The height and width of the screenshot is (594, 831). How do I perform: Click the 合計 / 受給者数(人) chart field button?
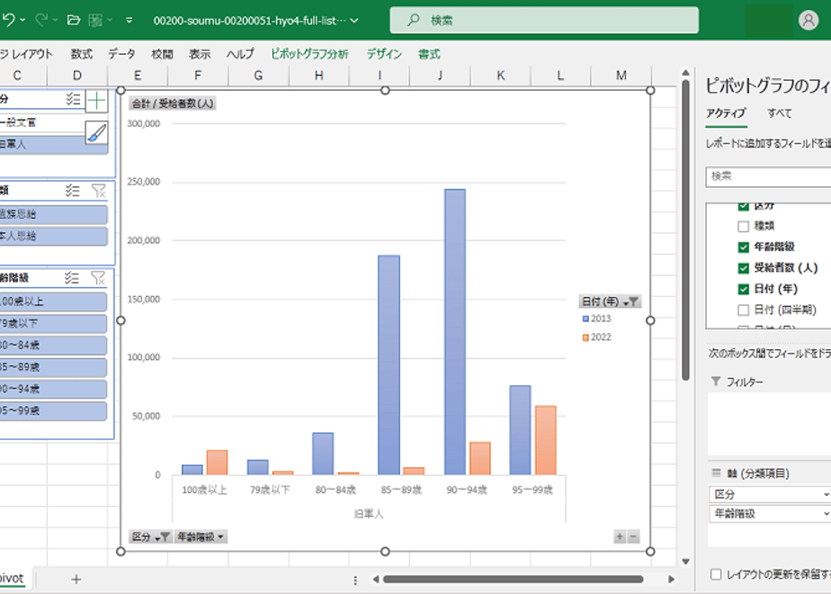[x=173, y=103]
